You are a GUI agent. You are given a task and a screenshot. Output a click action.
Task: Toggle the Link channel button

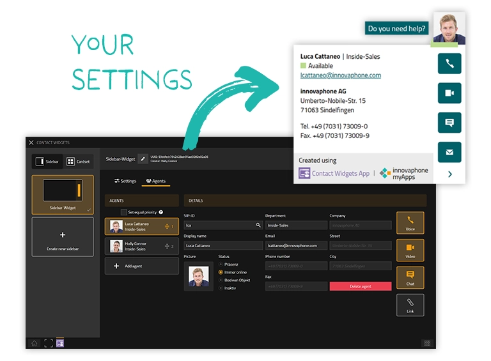410,305
